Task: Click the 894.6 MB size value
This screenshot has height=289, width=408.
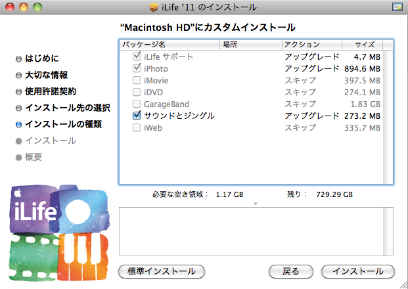Action: tap(362, 69)
